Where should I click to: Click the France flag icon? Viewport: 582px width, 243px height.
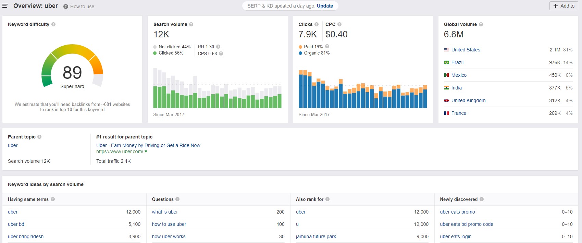pyautogui.click(x=446, y=113)
